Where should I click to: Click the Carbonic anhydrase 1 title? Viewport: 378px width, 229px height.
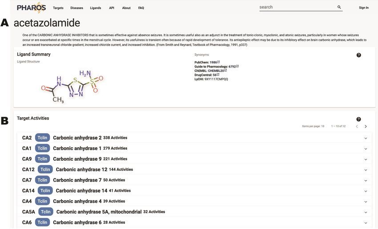(77, 148)
